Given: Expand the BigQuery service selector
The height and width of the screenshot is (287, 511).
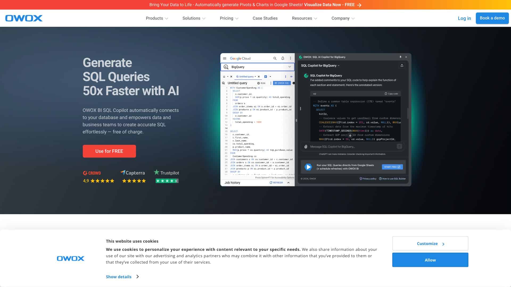Looking at the screenshot, I should pyautogui.click(x=290, y=67).
